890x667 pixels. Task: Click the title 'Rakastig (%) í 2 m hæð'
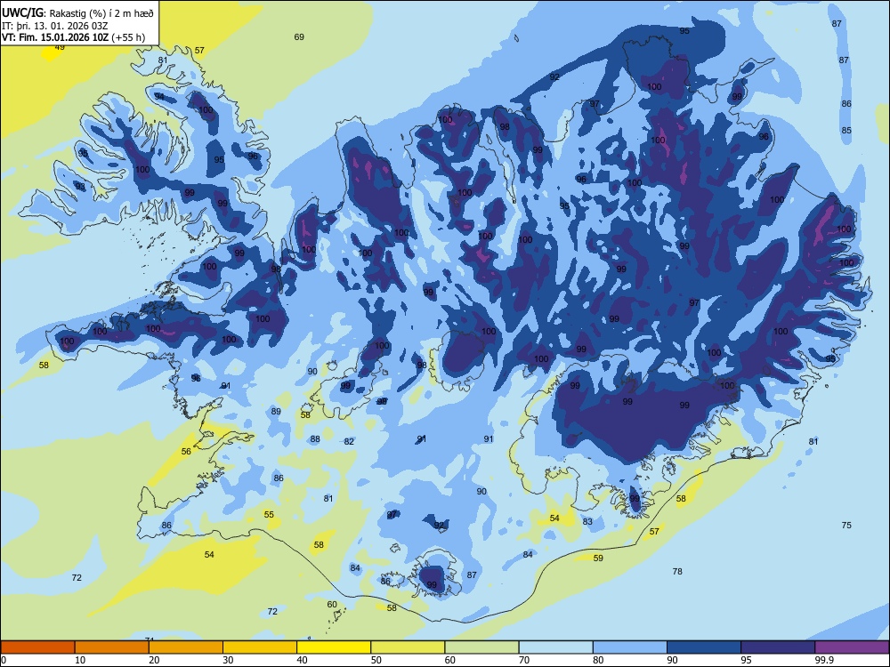(x=101, y=12)
